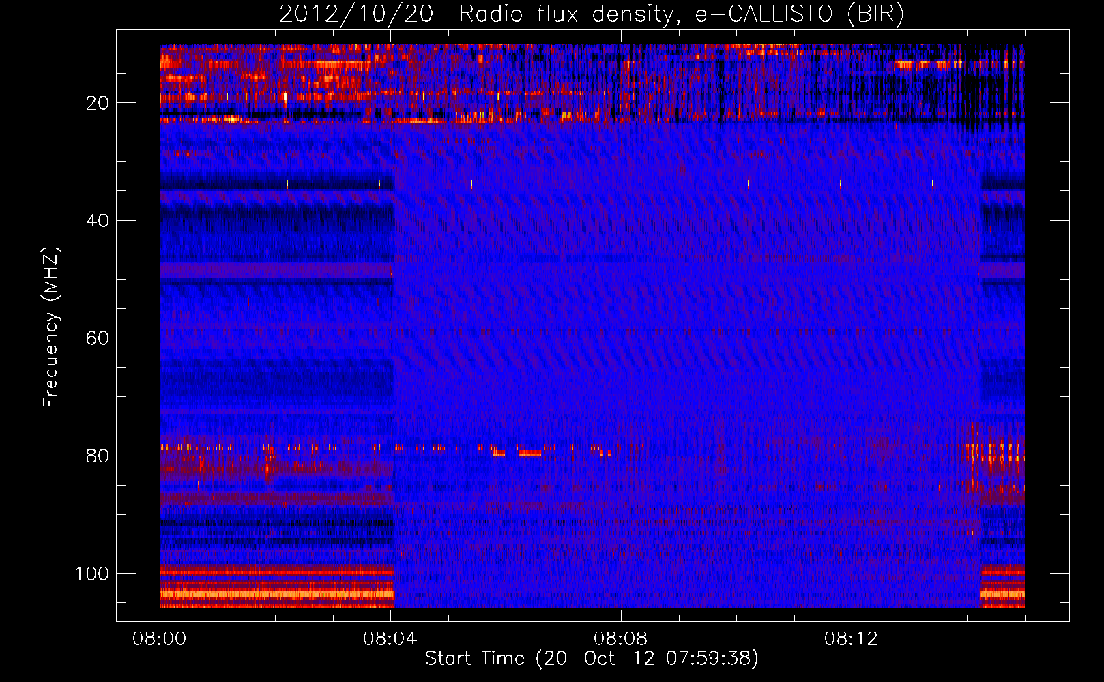Click the 08:04 time tick label
This screenshot has width=1104, height=682.
click(x=390, y=639)
